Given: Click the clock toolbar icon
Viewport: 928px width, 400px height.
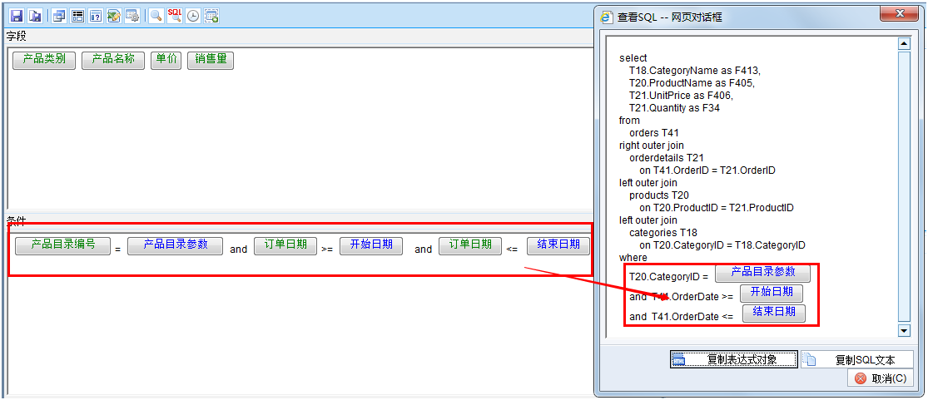Looking at the screenshot, I should click(x=193, y=16).
